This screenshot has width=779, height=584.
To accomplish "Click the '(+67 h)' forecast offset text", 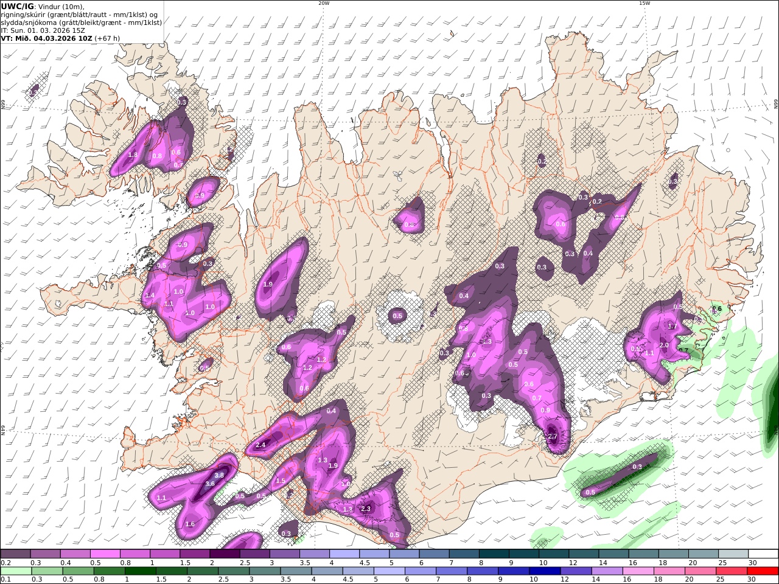I will click(x=107, y=38).
